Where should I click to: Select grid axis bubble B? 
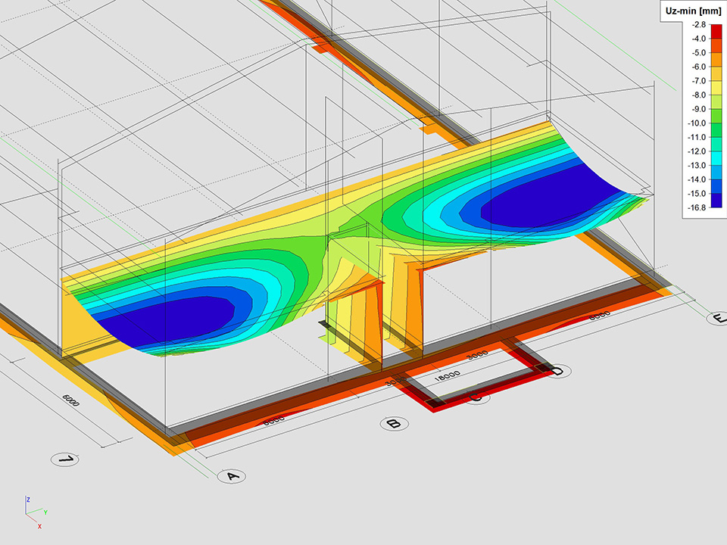pyautogui.click(x=393, y=424)
